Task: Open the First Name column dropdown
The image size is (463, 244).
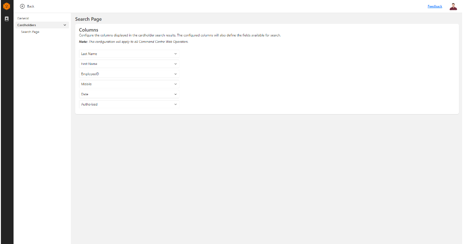Action: [x=129, y=64]
